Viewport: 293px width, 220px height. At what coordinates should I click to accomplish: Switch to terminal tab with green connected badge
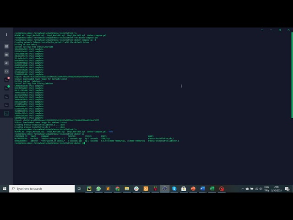(x=7, y=88)
